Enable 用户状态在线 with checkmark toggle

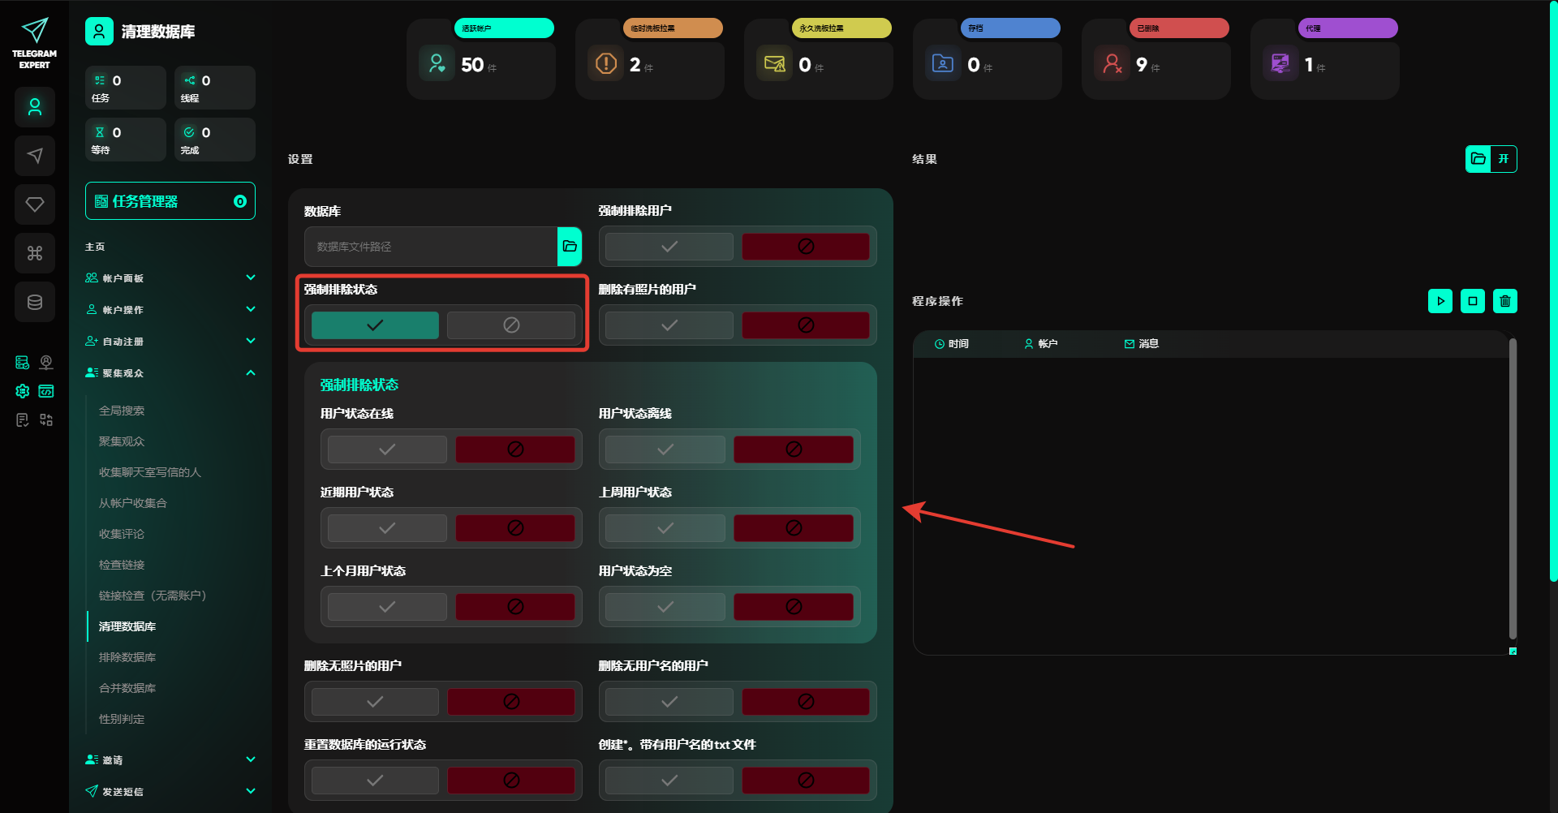(x=387, y=450)
